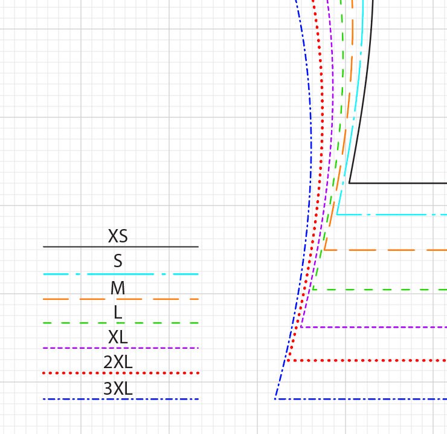Viewport: 447px width, 434px height.
Task: Select the solid black XS legend line
Action: (x=121, y=247)
